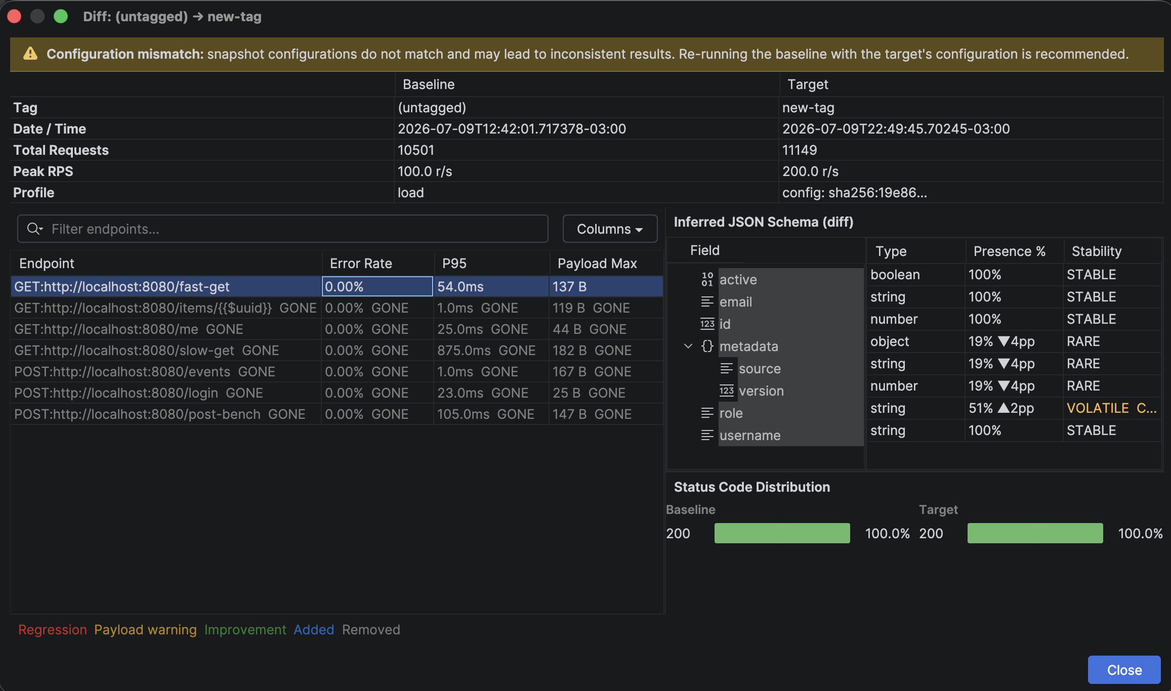This screenshot has height=691, width=1171.
Task: Click the Payload warning legend label
Action: pos(145,629)
